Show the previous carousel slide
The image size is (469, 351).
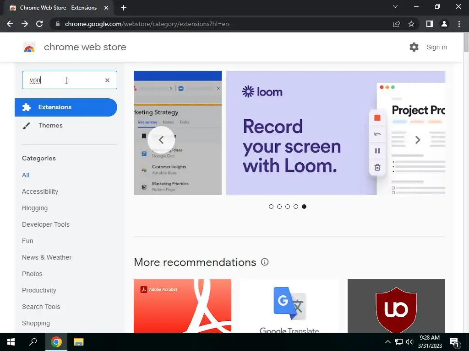pos(161,140)
